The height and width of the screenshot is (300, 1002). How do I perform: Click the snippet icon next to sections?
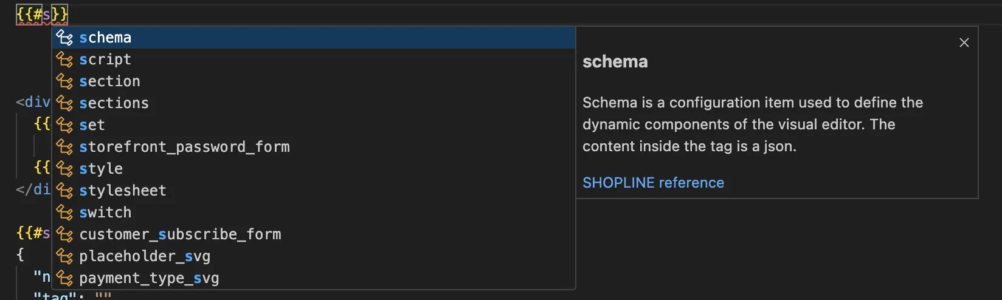(64, 103)
